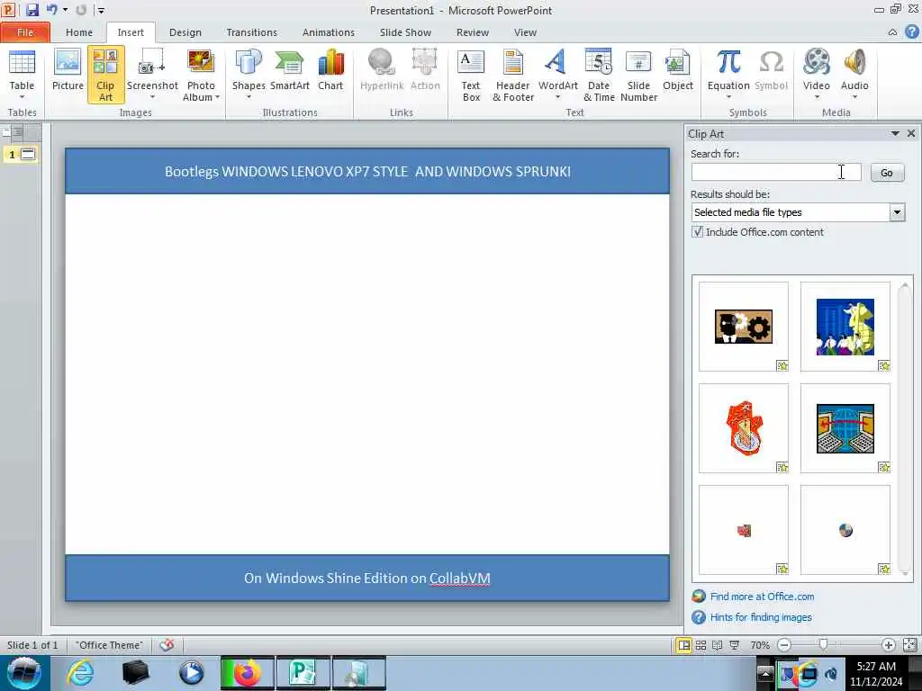The width and height of the screenshot is (922, 691).
Task: Check spelling errors in status bar
Action: pos(167,645)
